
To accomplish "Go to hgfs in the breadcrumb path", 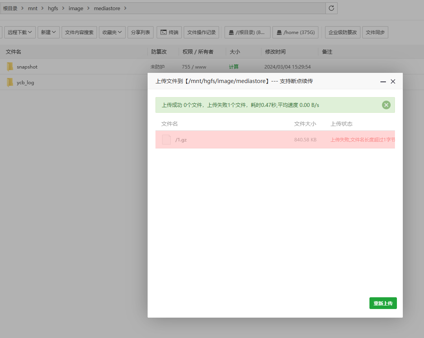I will click(x=53, y=8).
